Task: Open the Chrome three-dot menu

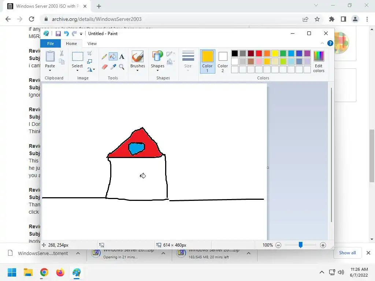Action: click(367, 19)
